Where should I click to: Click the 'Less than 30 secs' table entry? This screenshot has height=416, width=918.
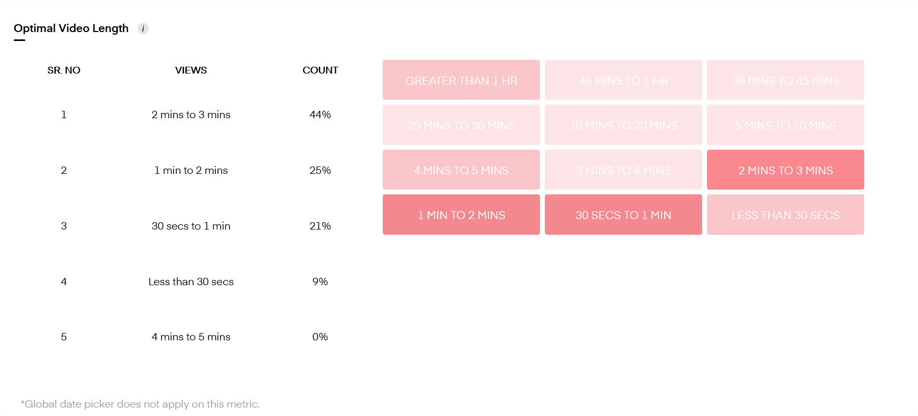191,282
